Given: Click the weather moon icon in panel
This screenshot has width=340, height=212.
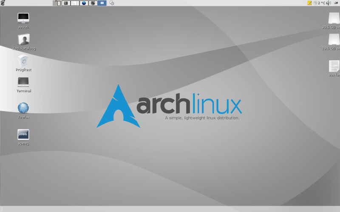Looking at the screenshot, I should [x=315, y=3].
